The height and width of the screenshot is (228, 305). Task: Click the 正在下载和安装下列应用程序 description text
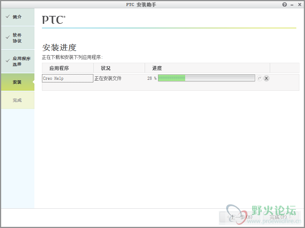click(x=72, y=57)
